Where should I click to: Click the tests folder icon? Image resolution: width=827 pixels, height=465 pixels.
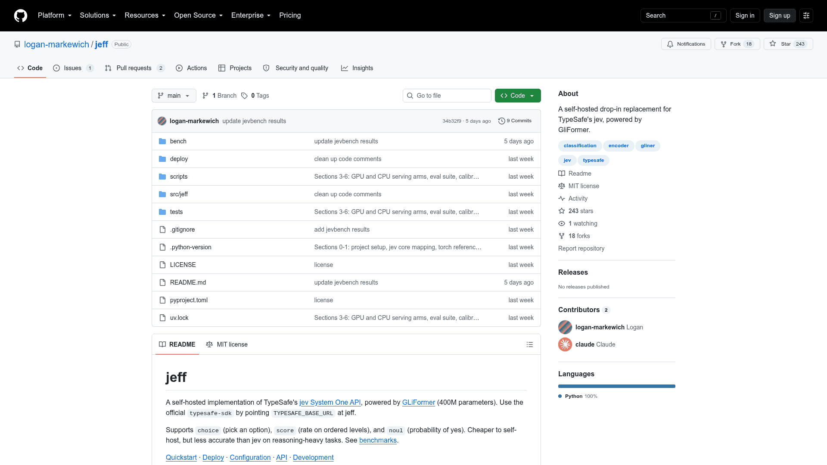[162, 212]
